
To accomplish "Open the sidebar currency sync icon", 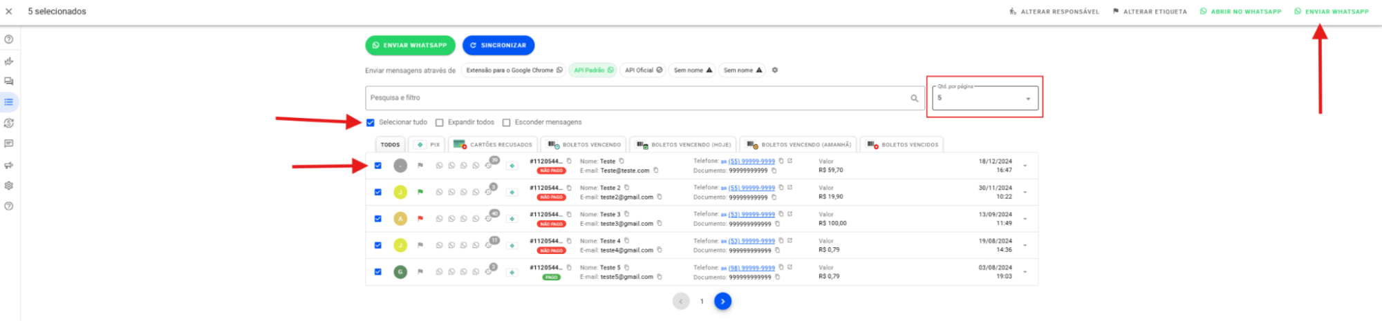I will [9, 123].
